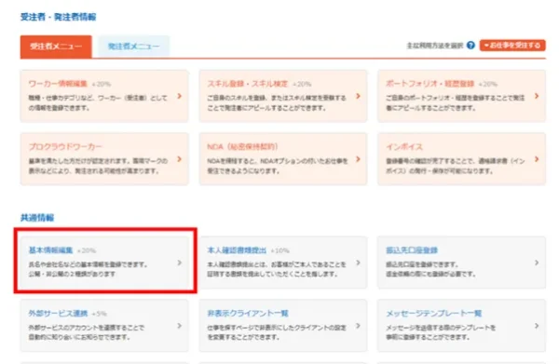This screenshot has height=364, width=559.
Task: Open the 非表示クライアント一覧 link
Action: (248, 314)
